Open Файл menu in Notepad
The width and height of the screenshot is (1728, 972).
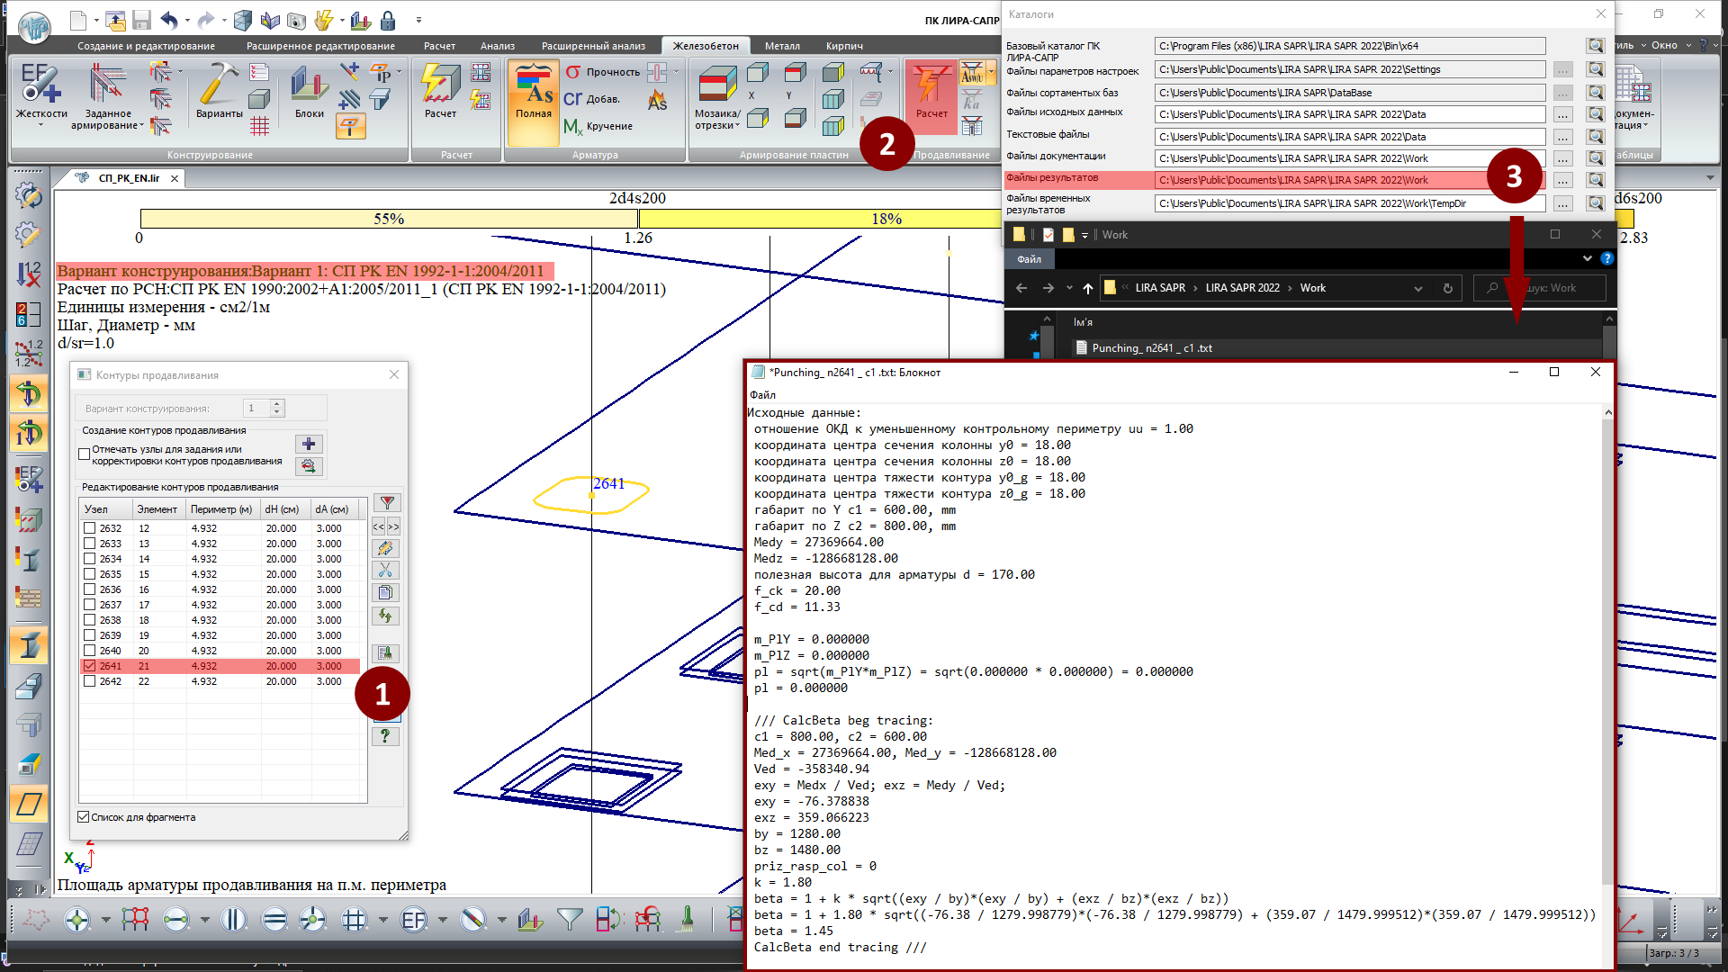[x=762, y=395]
